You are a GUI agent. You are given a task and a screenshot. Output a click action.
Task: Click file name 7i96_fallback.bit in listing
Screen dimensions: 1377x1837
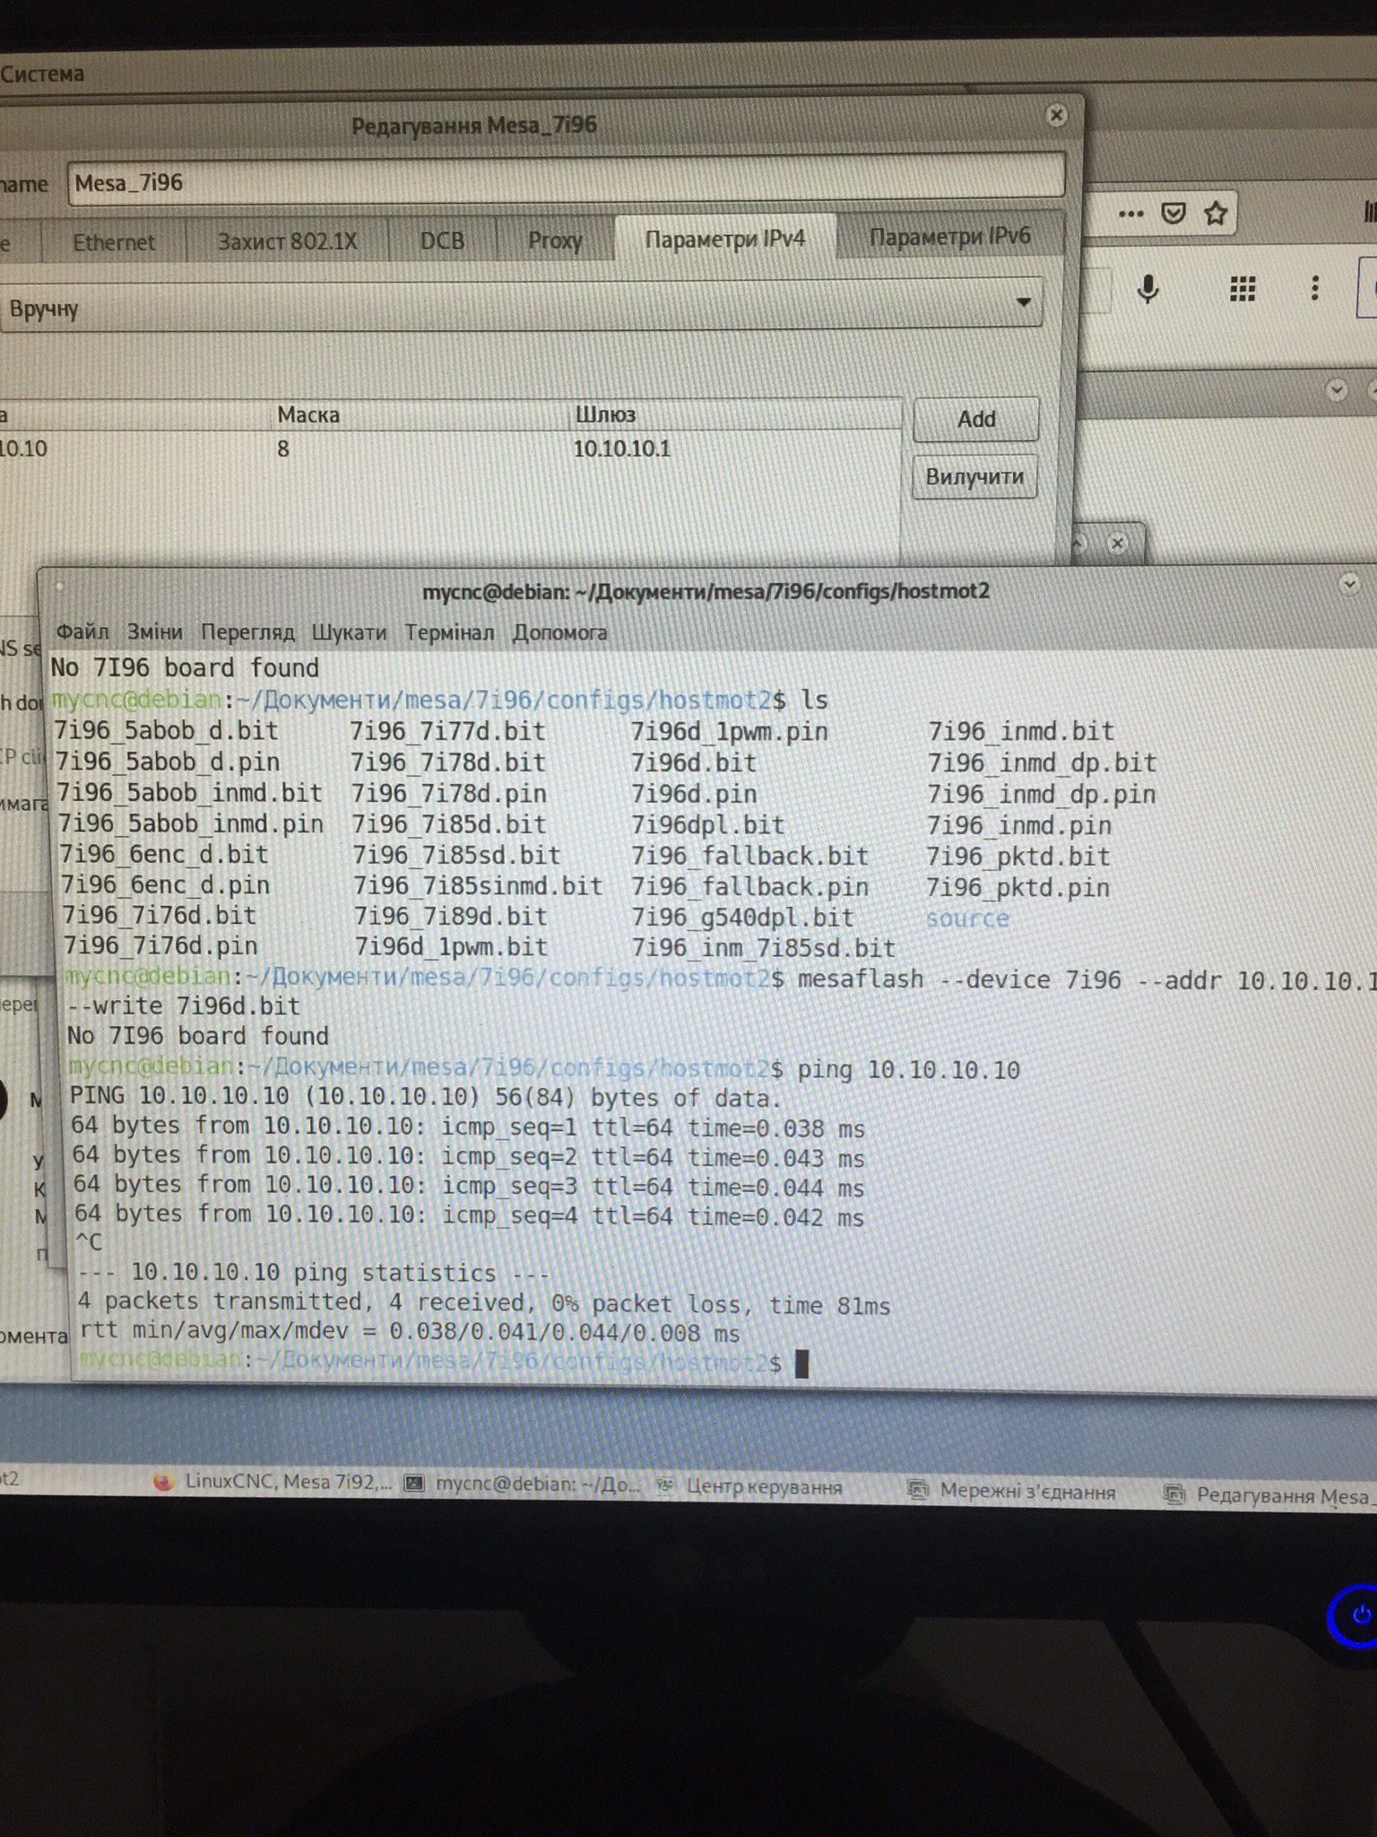pos(749,856)
